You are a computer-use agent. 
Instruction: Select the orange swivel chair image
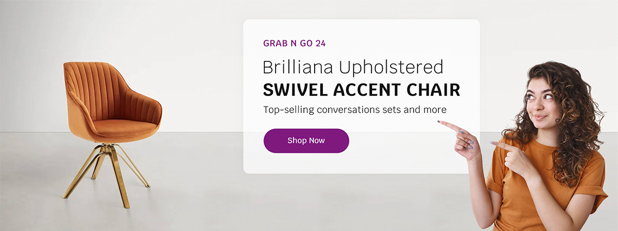[111, 128]
